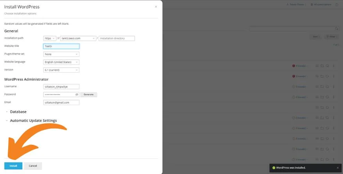Image resolution: width=343 pixels, height=174 pixels.
Task: Click the Email input field
Action: [x=61, y=102]
